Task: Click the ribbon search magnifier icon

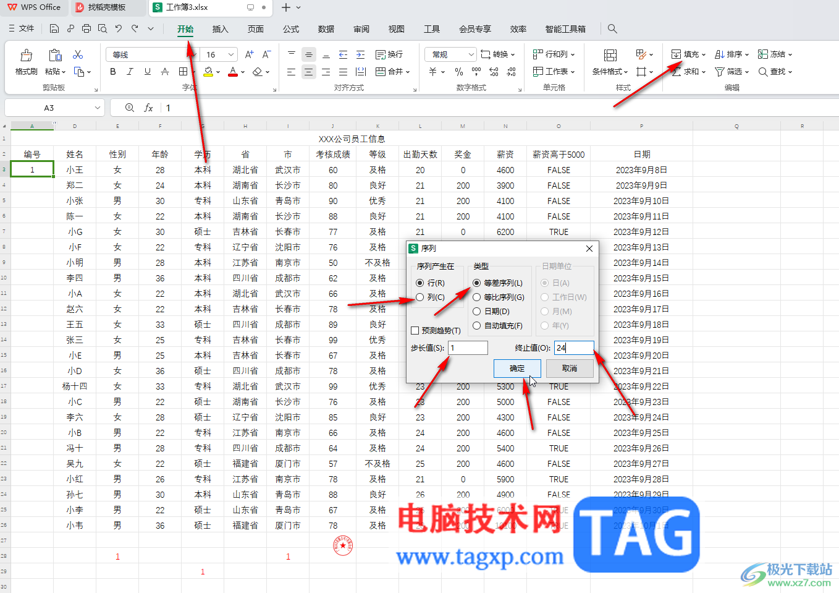Action: [x=612, y=28]
